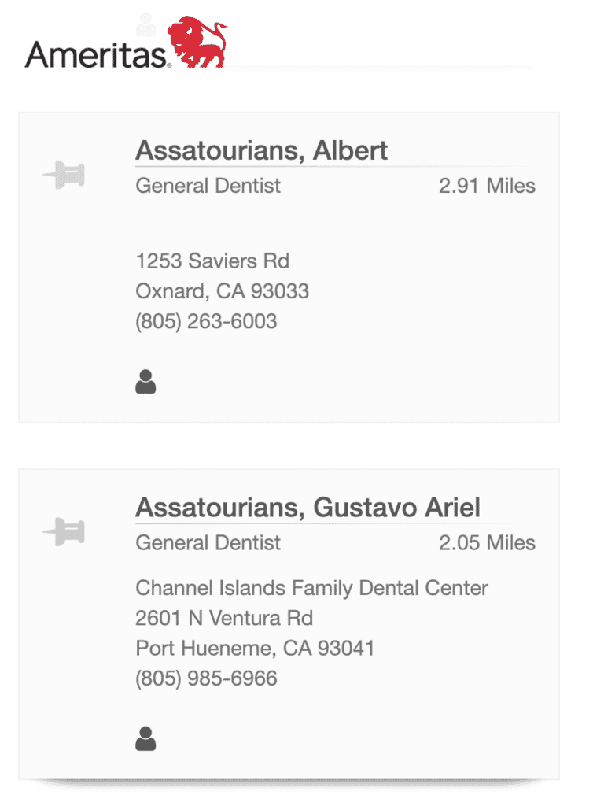Click General Dentist under Albert's name
593x806 pixels.
point(208,186)
